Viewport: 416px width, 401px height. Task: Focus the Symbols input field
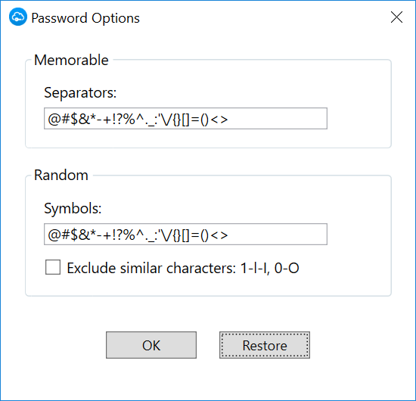(x=185, y=234)
